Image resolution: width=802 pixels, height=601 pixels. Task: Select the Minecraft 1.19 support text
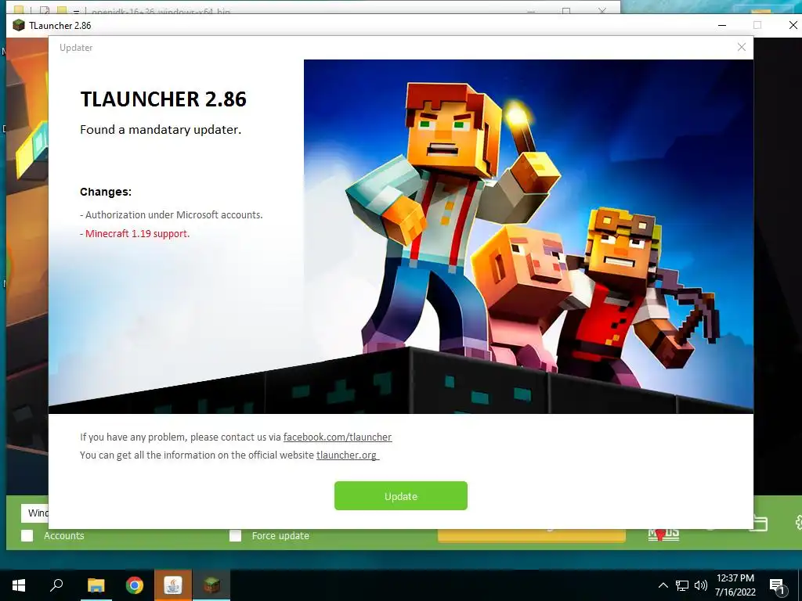138,233
